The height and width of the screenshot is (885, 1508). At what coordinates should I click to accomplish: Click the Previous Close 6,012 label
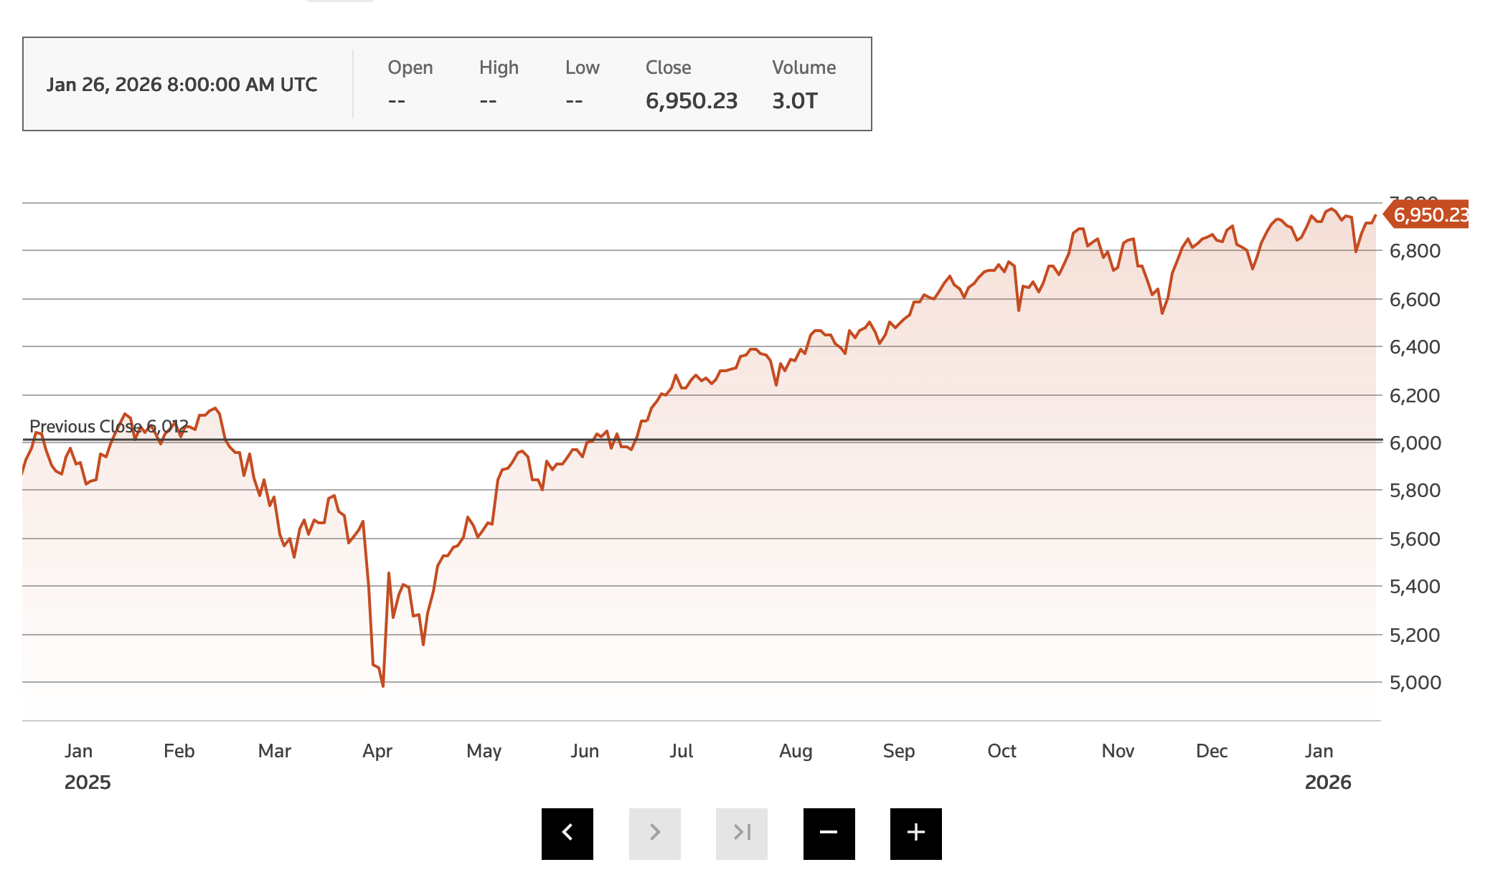108,427
